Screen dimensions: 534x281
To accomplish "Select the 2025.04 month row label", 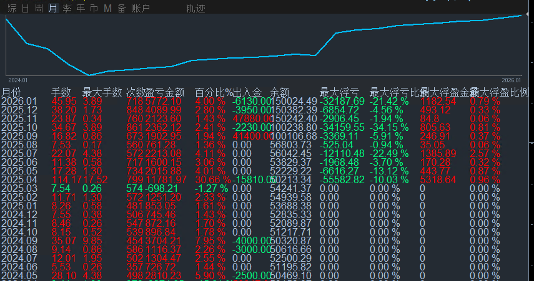I will tap(19, 179).
